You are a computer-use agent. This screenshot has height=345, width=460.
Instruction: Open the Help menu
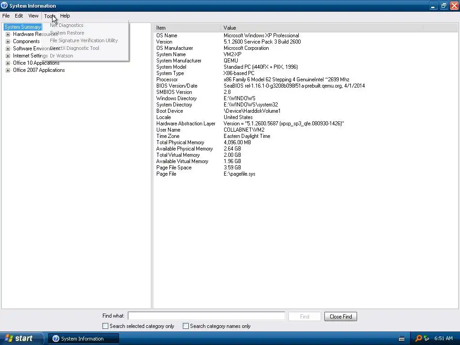pos(65,16)
